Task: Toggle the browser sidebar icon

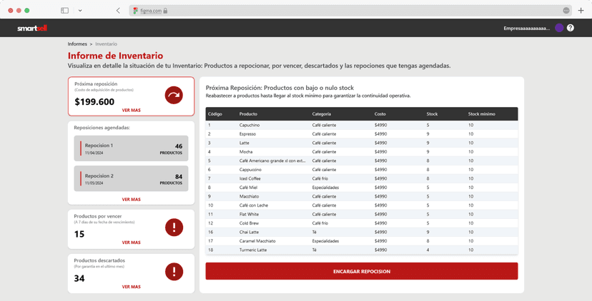Action: coord(64,11)
